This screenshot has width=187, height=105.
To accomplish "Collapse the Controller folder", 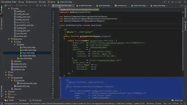I will [x=12, y=80].
